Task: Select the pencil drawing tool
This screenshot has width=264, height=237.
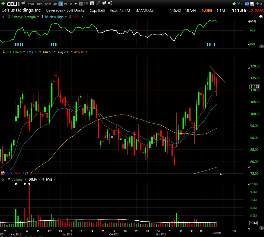Action: click(98, 3)
